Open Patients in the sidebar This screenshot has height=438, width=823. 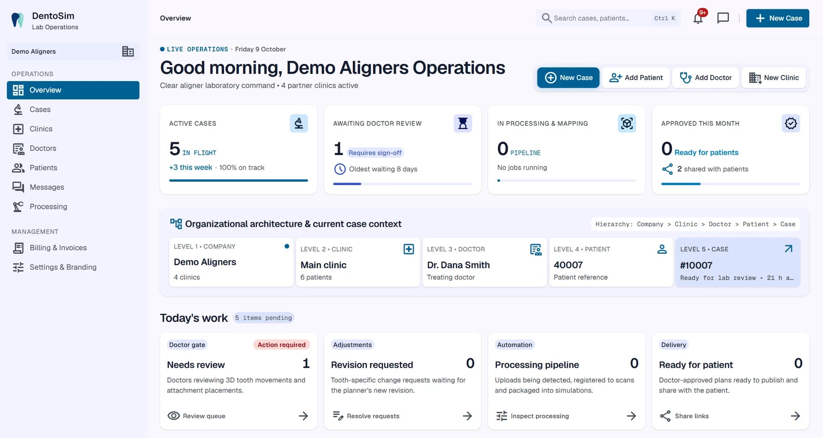(x=73, y=168)
